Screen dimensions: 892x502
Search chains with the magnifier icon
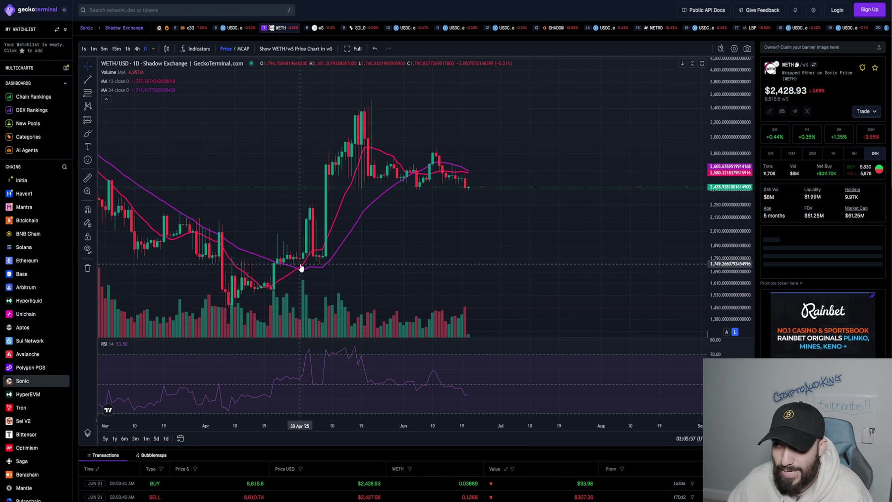(64, 167)
